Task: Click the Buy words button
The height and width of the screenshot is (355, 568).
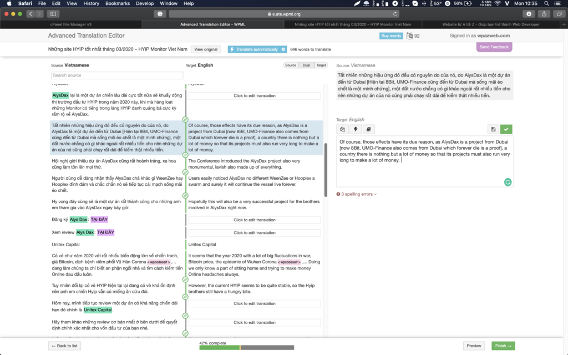Action: tap(391, 36)
